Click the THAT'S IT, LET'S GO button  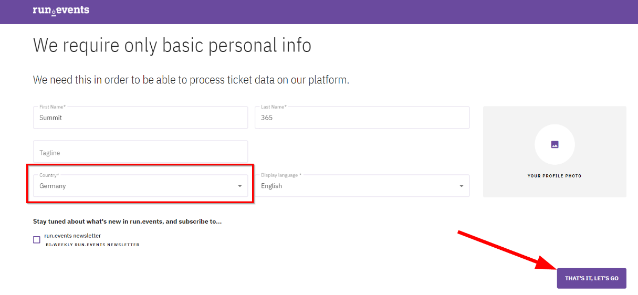coord(592,278)
